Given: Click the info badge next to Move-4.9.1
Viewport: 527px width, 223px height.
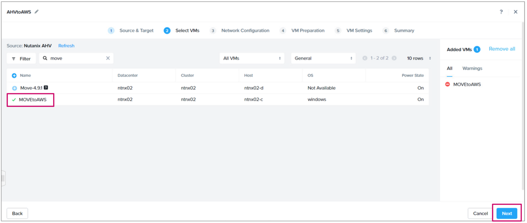Looking at the screenshot, I should tap(46, 88).
